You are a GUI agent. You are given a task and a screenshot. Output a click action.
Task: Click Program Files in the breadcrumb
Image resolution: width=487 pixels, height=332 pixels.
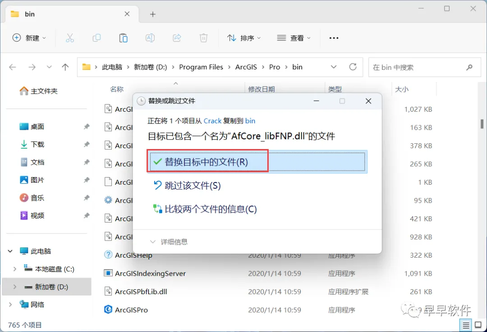[201, 67]
